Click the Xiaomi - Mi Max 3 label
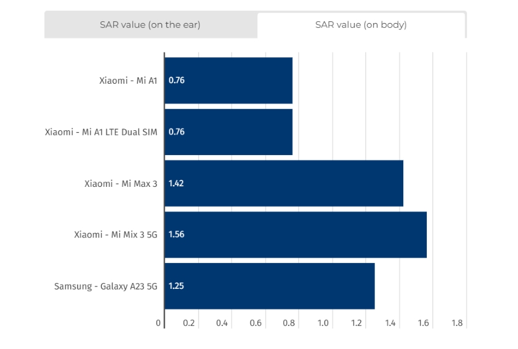Image resolution: width=518 pixels, height=349 pixels. pos(121,183)
